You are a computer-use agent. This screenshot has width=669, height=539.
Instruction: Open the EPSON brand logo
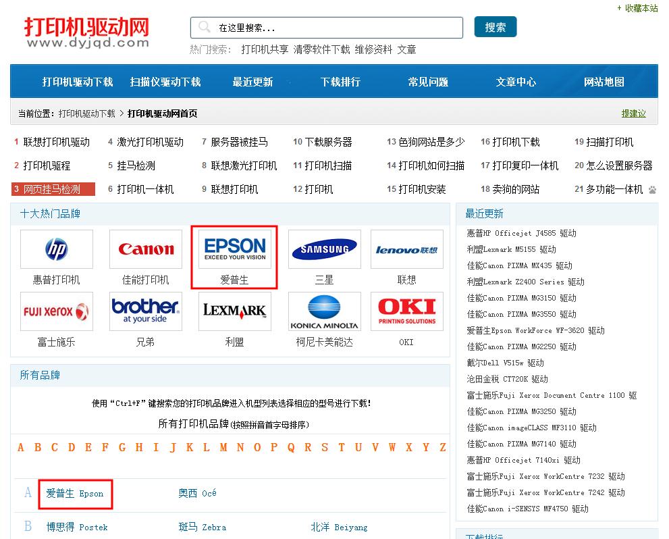pos(235,249)
